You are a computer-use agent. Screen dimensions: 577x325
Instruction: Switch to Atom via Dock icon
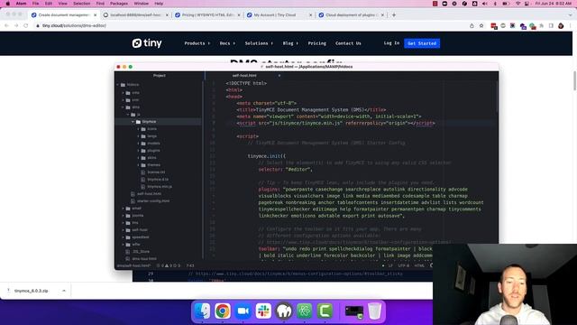305,311
